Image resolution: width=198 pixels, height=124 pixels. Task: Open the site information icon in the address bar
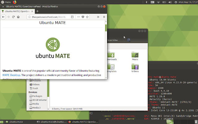coord(29,17)
